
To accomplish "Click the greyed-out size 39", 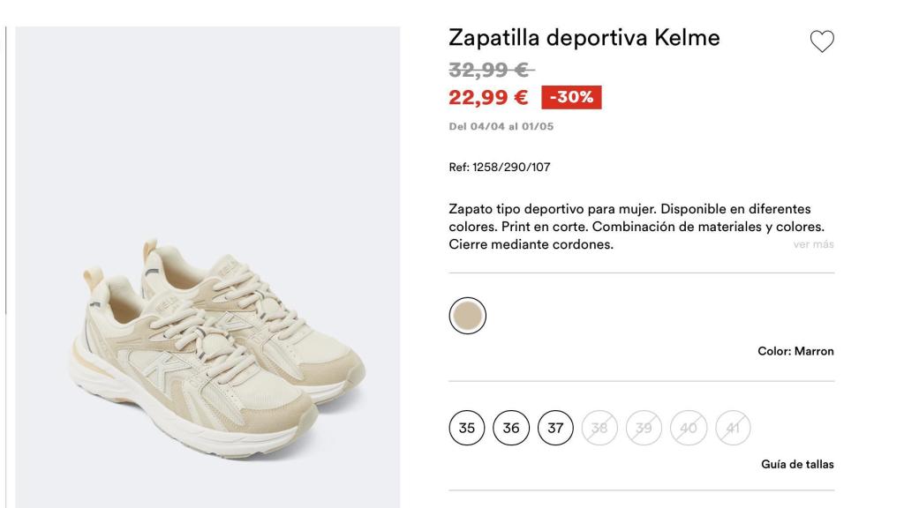I will pos(645,428).
